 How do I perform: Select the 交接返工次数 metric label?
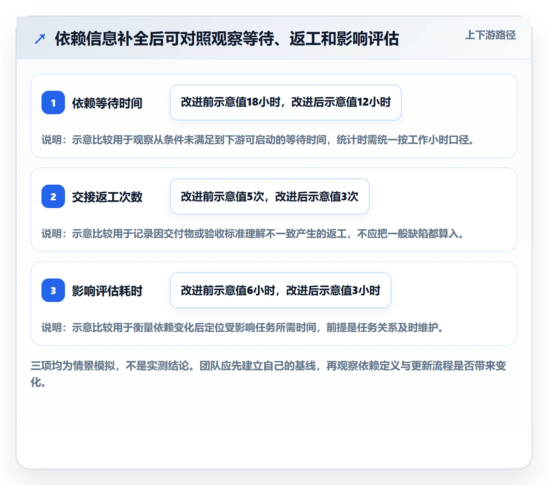click(x=107, y=197)
